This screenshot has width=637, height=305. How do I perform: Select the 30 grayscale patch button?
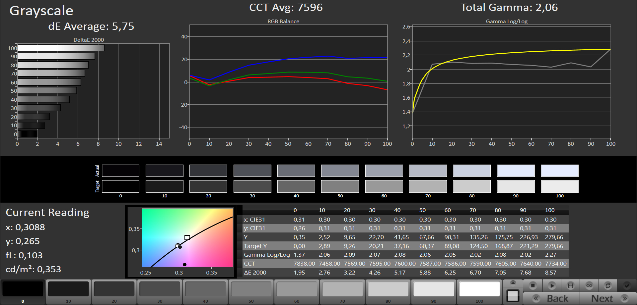pos(160,292)
